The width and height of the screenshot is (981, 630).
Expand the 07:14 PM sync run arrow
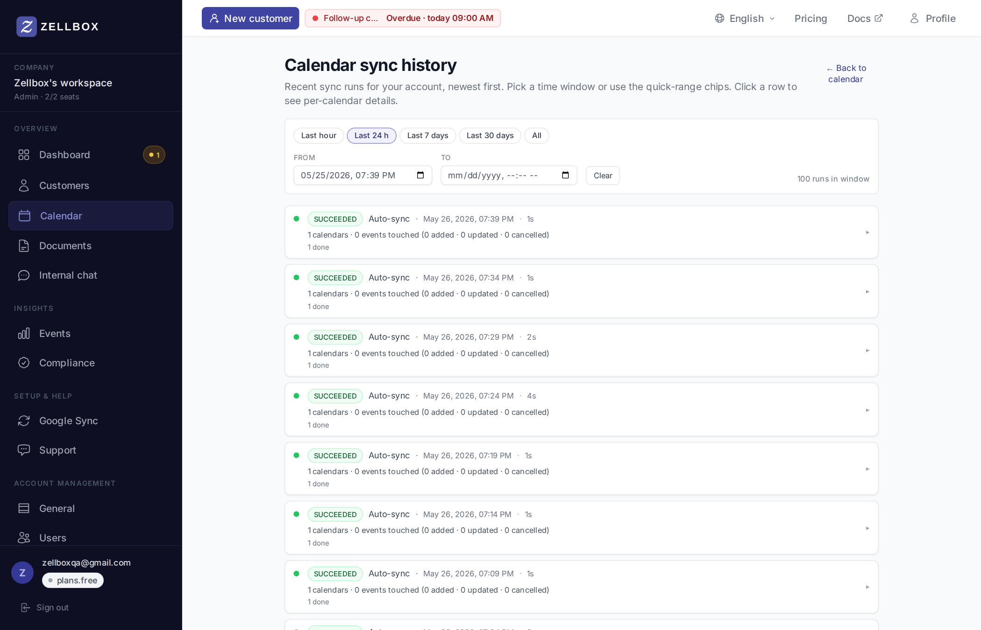click(x=867, y=528)
